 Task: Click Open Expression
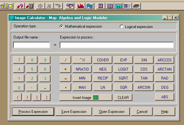point(112,112)
